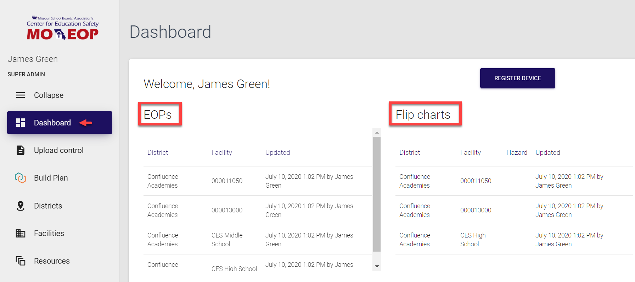Sort Flip charts by Hazard column header
635x282 pixels.
tap(517, 152)
